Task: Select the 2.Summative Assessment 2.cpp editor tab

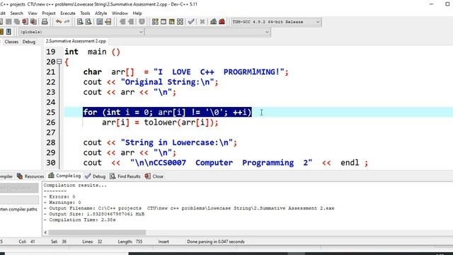Action: click(76, 41)
